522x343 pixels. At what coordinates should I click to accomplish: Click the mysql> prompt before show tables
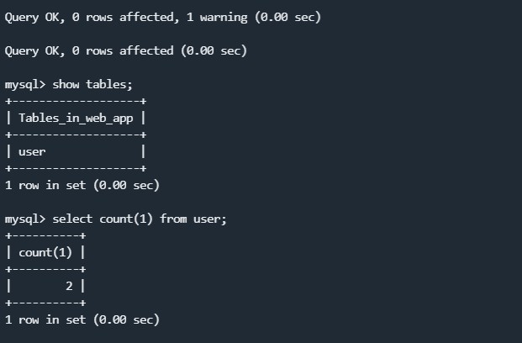click(25, 84)
